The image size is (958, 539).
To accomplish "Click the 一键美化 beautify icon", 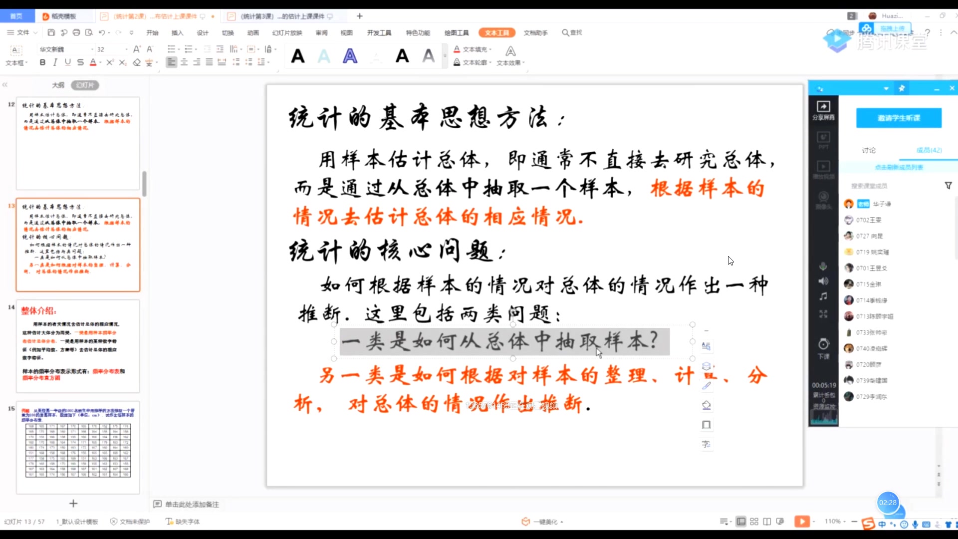I will click(x=526, y=522).
